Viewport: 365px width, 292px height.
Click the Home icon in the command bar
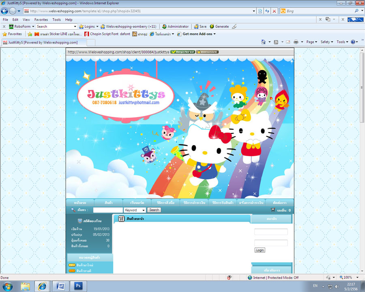pyautogui.click(x=263, y=42)
